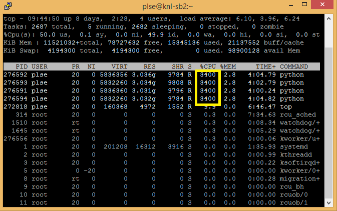Click the kthreadd command name
The height and width of the screenshot is (211, 337).
click(296, 155)
